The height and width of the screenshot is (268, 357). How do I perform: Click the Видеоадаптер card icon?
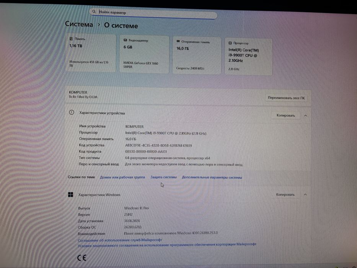[x=125, y=40]
